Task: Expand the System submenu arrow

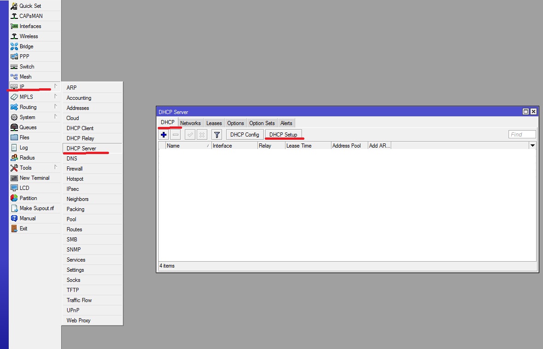Action: click(x=56, y=117)
